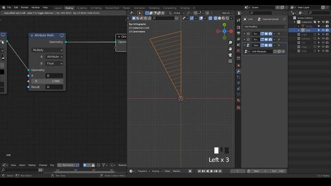The height and width of the screenshot is (186, 331).
Task: Click the Unit Manipula node group name field
Action: pyautogui.click(x=262, y=52)
